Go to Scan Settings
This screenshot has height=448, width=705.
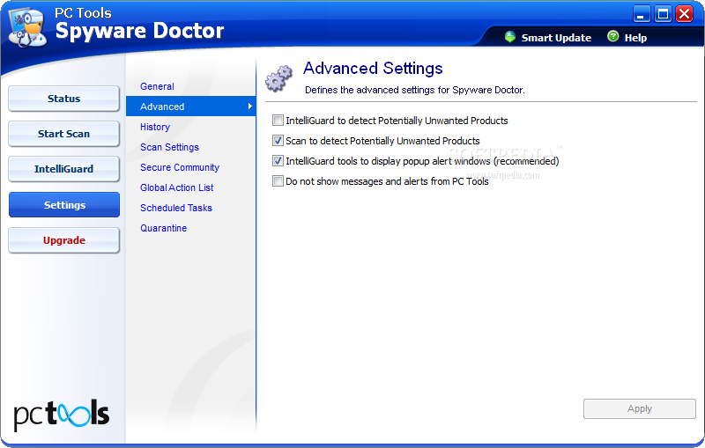(x=169, y=147)
